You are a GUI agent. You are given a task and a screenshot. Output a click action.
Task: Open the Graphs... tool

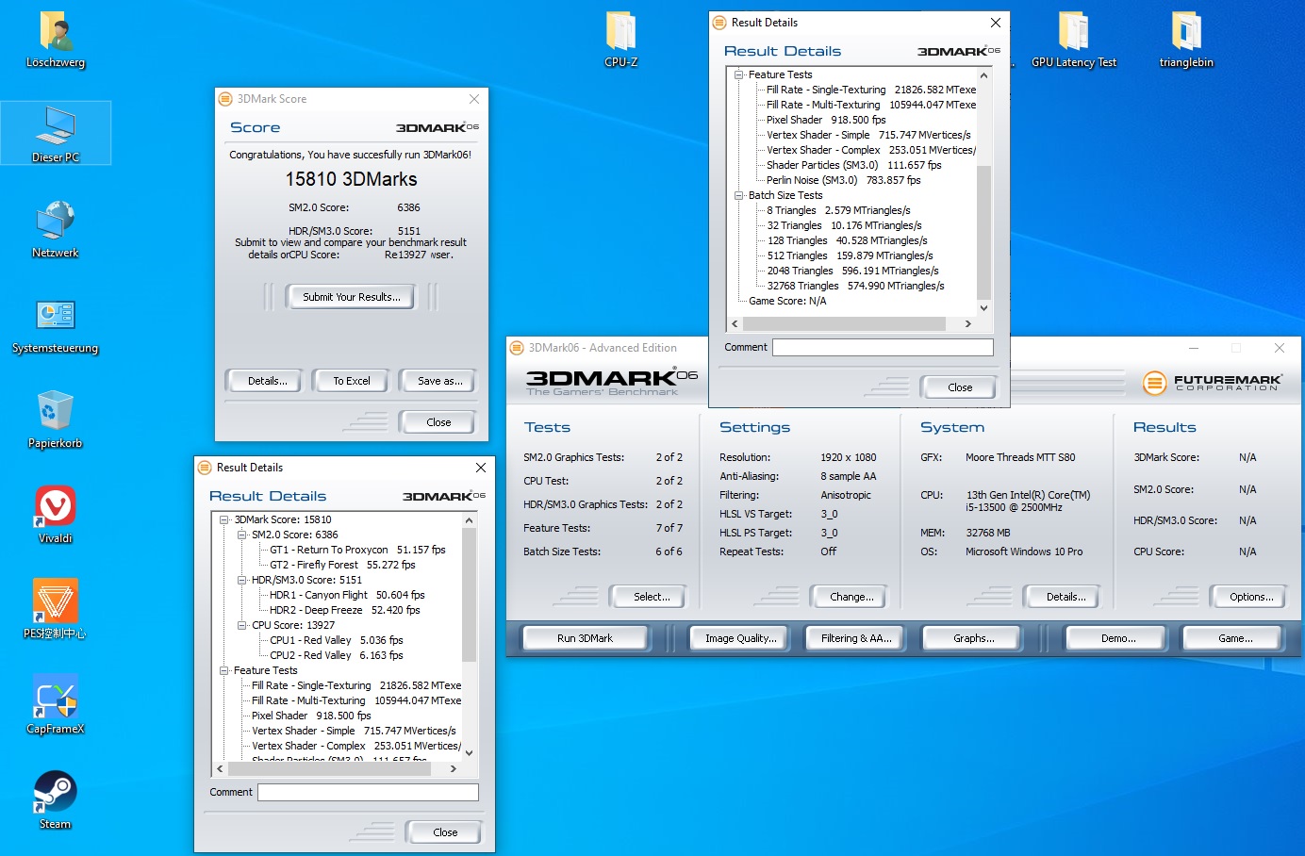point(974,638)
